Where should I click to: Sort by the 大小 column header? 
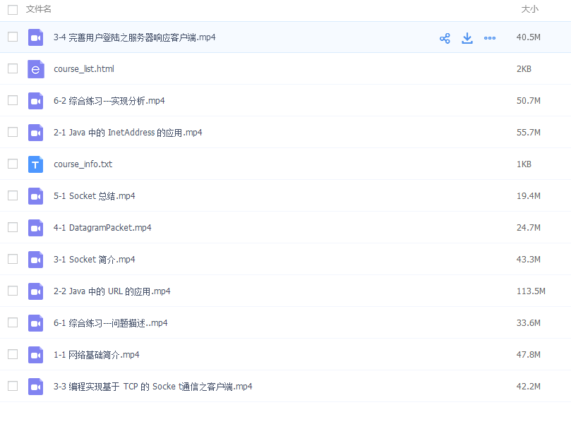coord(529,9)
